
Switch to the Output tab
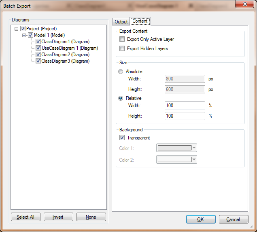click(x=121, y=22)
